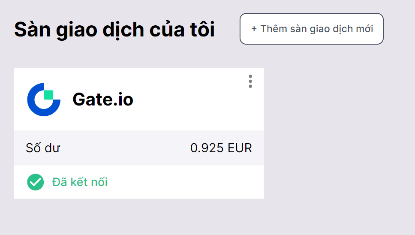Open the Gate.io card three-dot menu
This screenshot has height=235, width=415.
[250, 81]
